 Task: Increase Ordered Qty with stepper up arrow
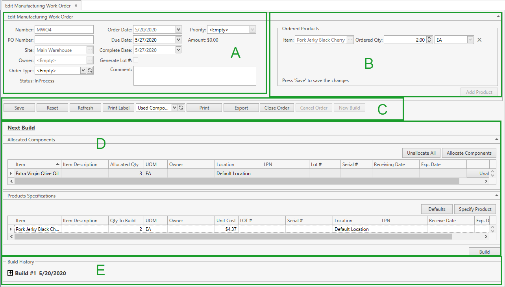click(x=429, y=38)
